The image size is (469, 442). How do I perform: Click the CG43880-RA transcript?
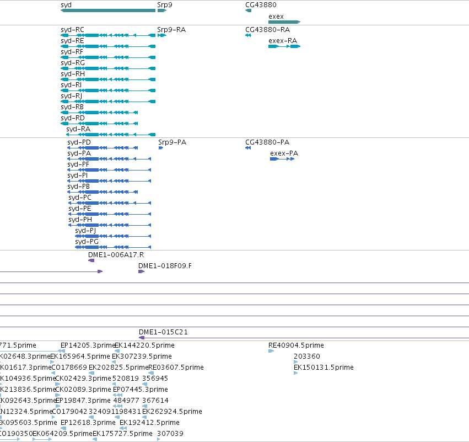coord(248,35)
